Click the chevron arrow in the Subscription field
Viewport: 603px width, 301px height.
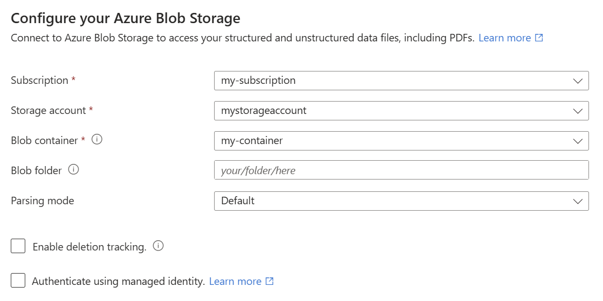pyautogui.click(x=578, y=81)
